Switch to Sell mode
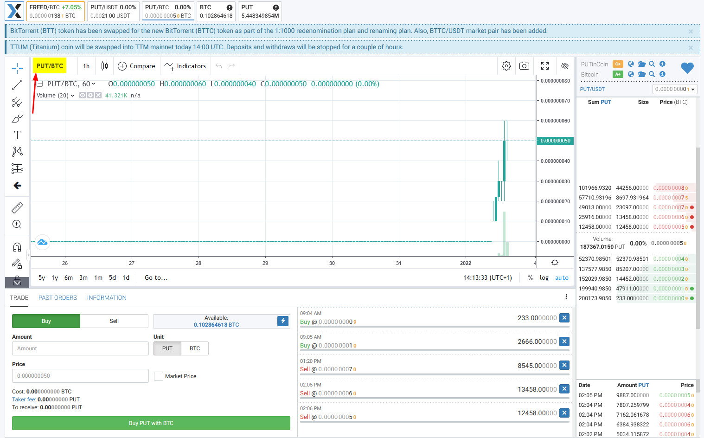The height and width of the screenshot is (438, 704). coord(114,321)
